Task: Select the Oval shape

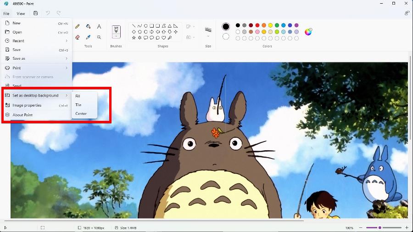Action: pos(145,26)
